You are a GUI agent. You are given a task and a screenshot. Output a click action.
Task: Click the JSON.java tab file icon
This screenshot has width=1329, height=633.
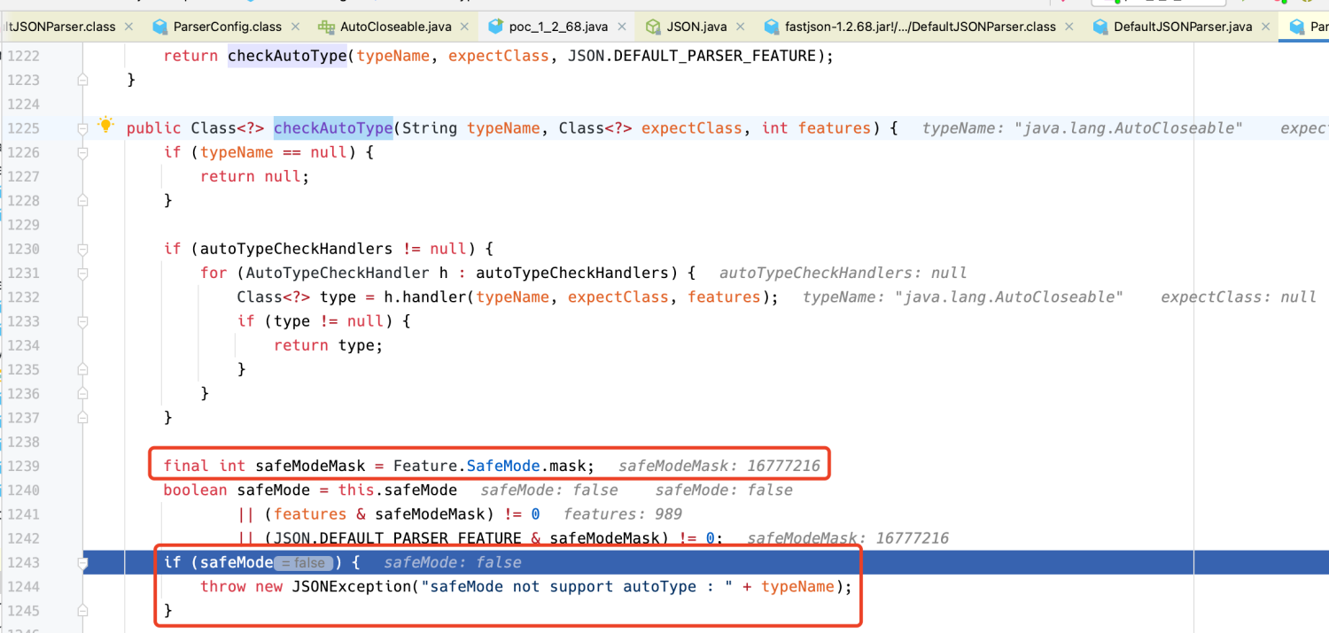[653, 27]
